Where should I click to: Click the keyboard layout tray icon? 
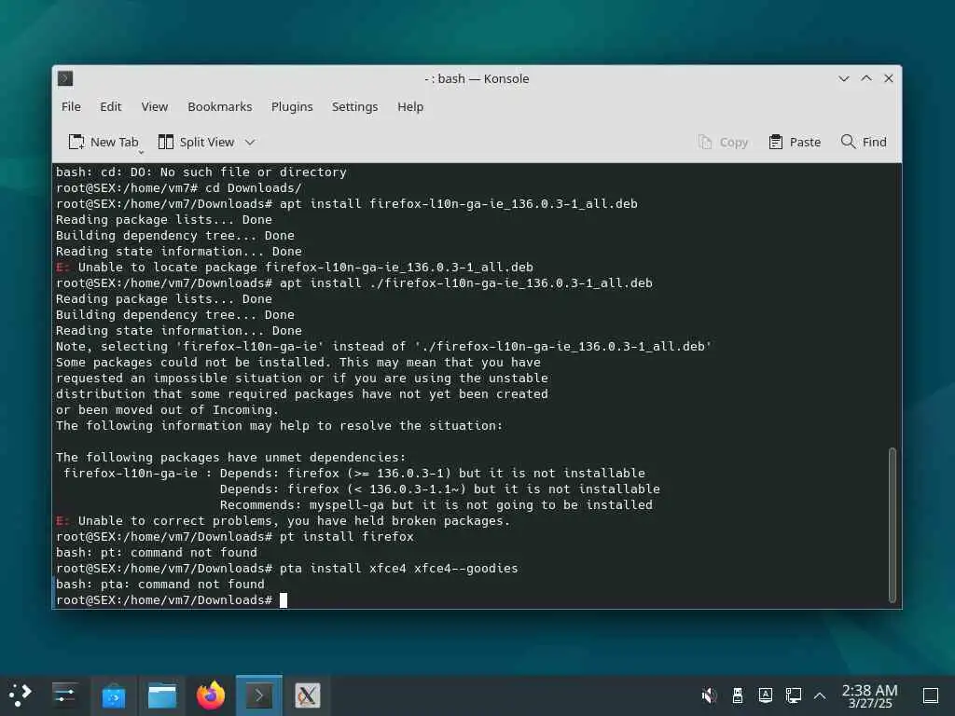pos(766,695)
